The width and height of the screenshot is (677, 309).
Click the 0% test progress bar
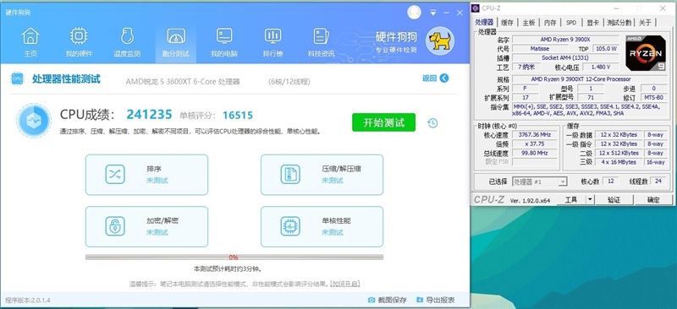coord(234,257)
